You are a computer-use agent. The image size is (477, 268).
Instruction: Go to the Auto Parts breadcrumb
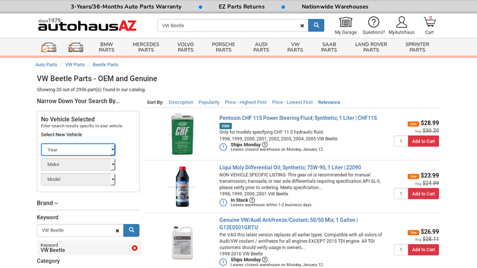pos(46,64)
